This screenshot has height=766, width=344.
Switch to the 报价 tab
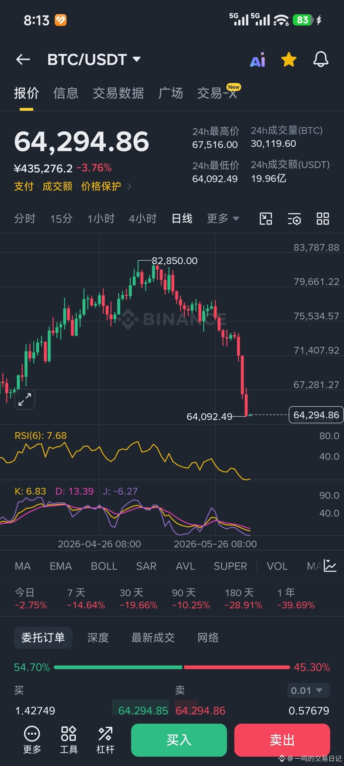click(x=27, y=93)
